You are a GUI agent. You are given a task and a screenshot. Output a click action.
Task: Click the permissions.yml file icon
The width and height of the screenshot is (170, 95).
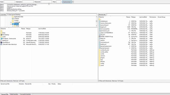[x=100, y=31]
